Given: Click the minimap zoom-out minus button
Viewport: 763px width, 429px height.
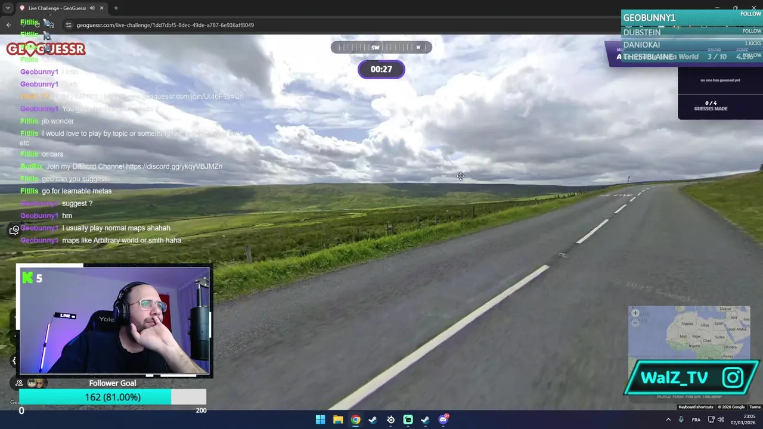Looking at the screenshot, I should pyautogui.click(x=635, y=322).
